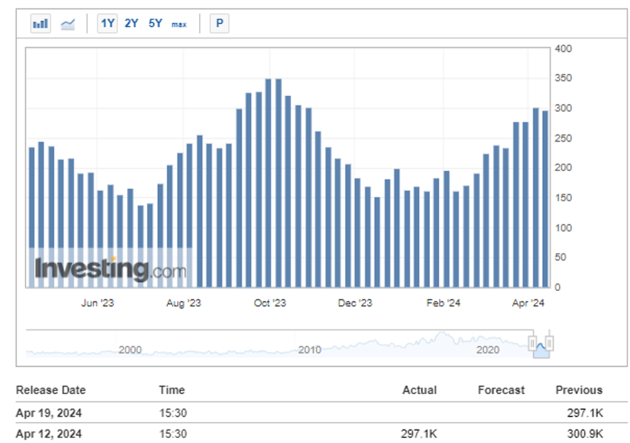Click the 297.1K previous value for Apr 19

pos(585,413)
